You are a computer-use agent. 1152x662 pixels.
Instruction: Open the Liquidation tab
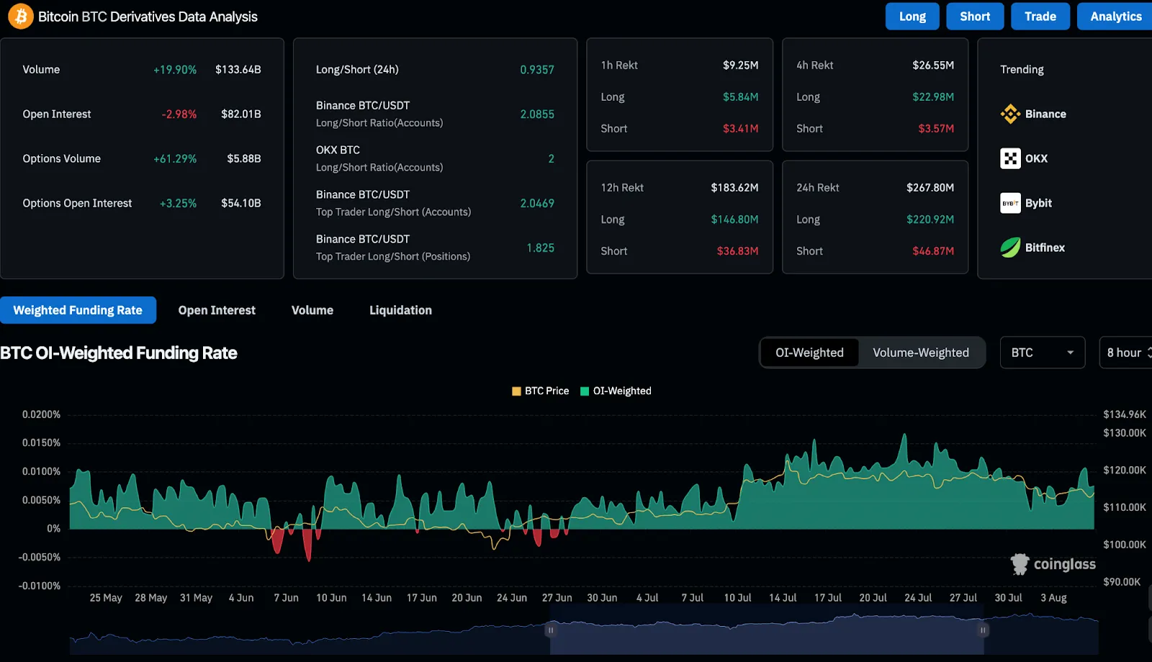(x=400, y=310)
